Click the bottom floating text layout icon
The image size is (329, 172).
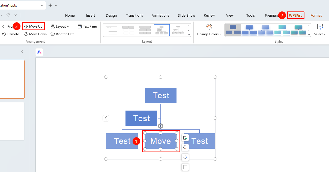185,167
